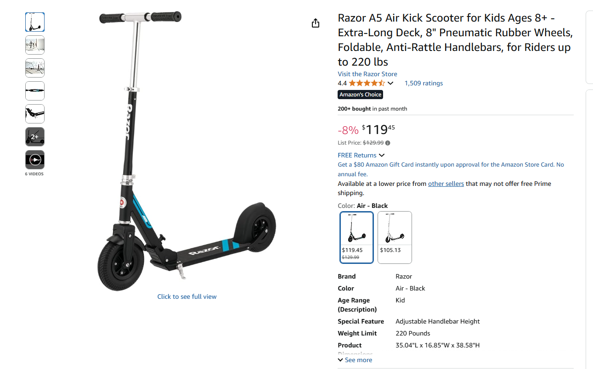Select the first scooter image thumbnail
The width and height of the screenshot is (593, 369).
35,22
